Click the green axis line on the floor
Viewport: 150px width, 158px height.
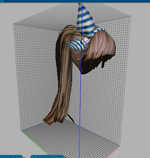(34, 143)
